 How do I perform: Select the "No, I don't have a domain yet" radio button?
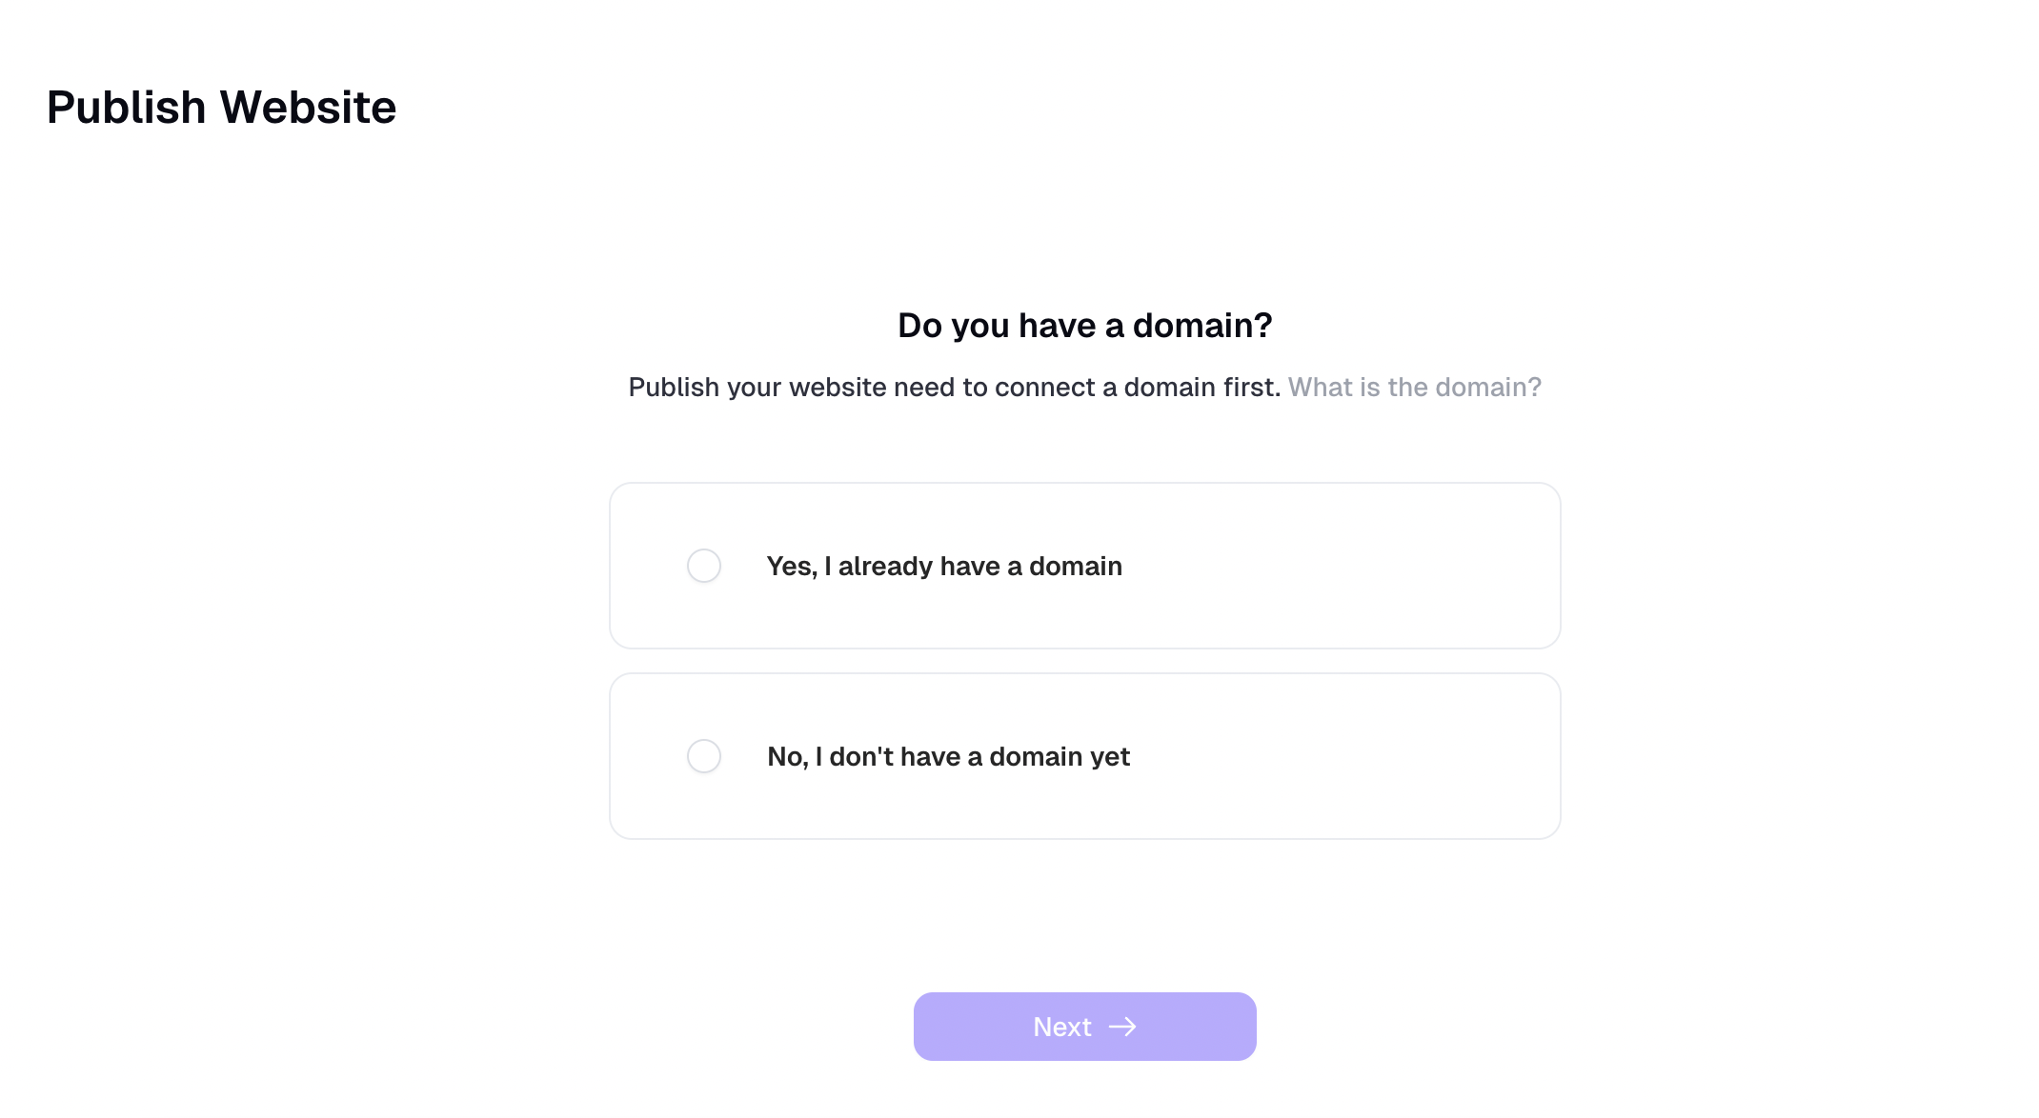704,756
